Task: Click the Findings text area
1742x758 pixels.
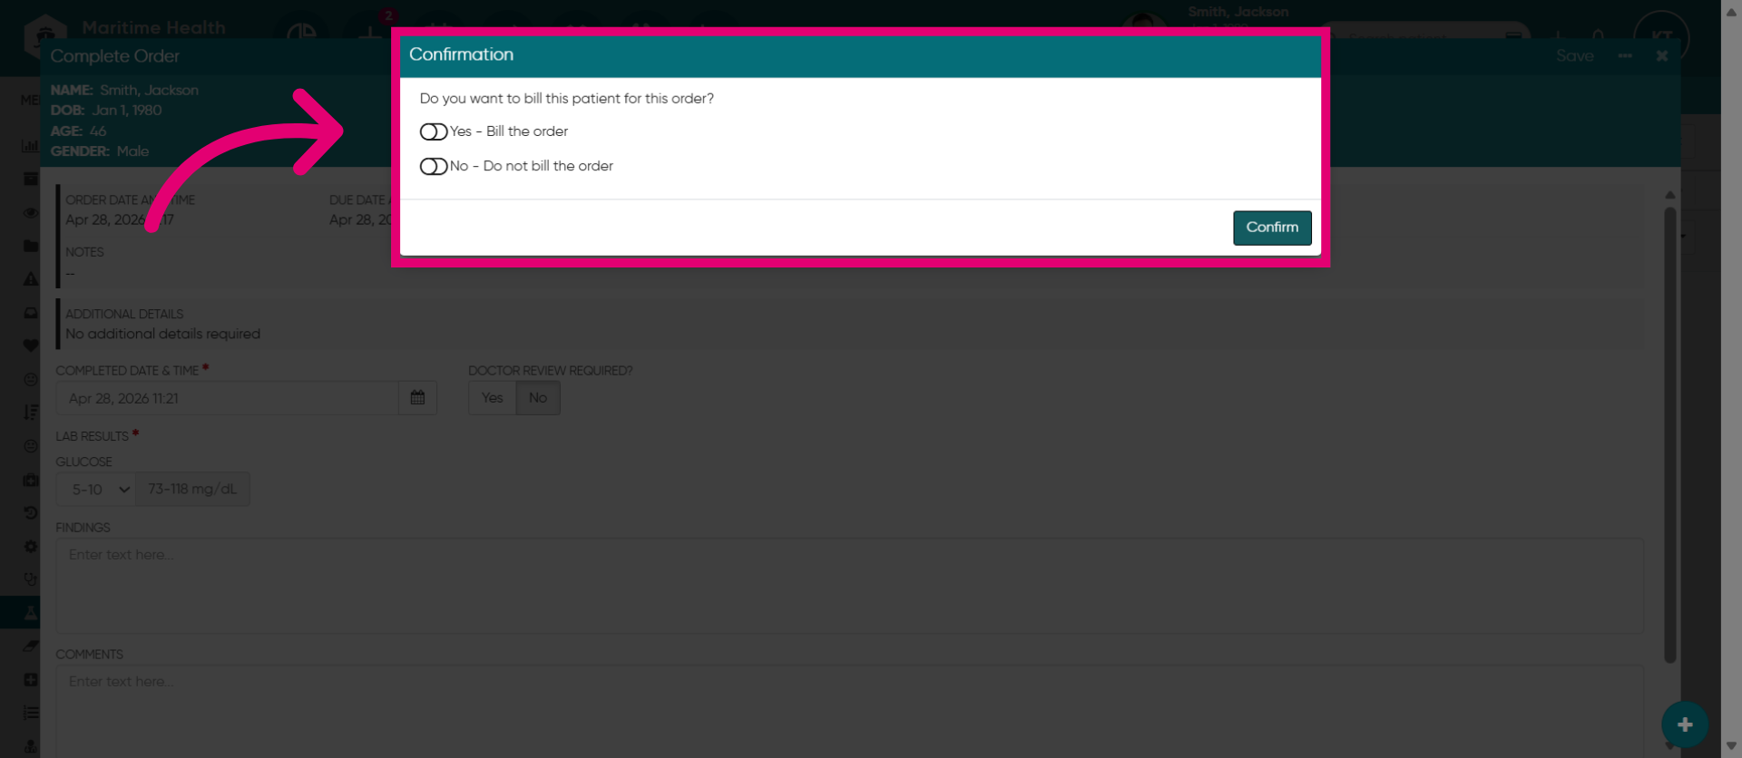Action: (849, 586)
